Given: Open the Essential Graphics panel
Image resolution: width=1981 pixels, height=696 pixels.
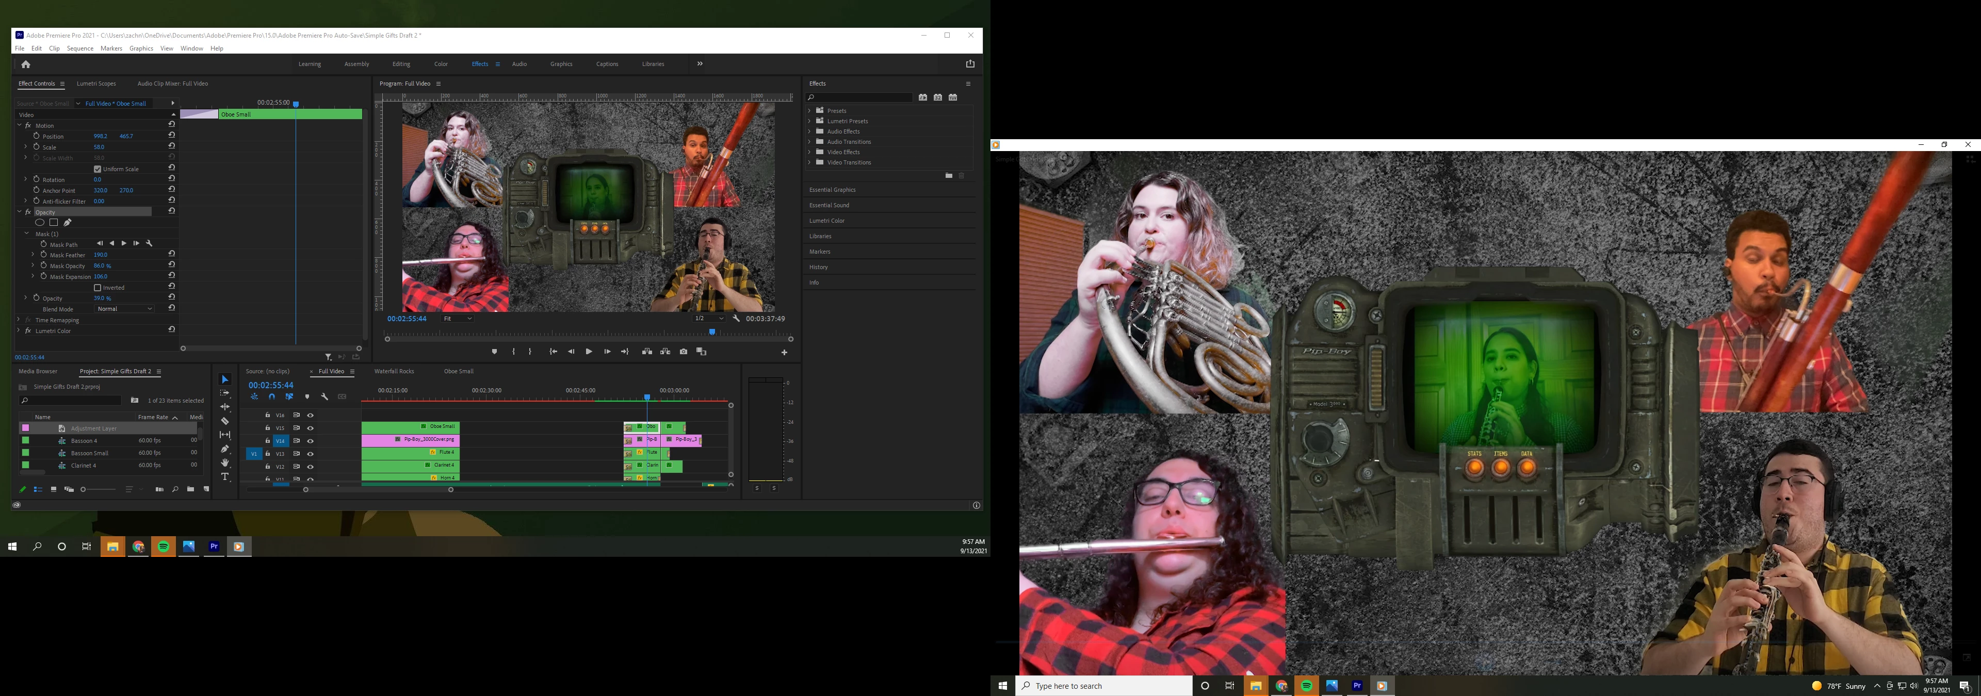Looking at the screenshot, I should point(832,190).
